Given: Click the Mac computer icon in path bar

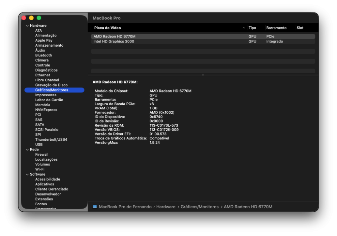Looking at the screenshot, I should tap(95, 207).
